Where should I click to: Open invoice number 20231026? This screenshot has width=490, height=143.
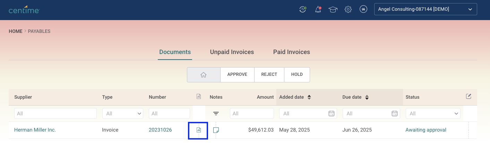click(160, 130)
